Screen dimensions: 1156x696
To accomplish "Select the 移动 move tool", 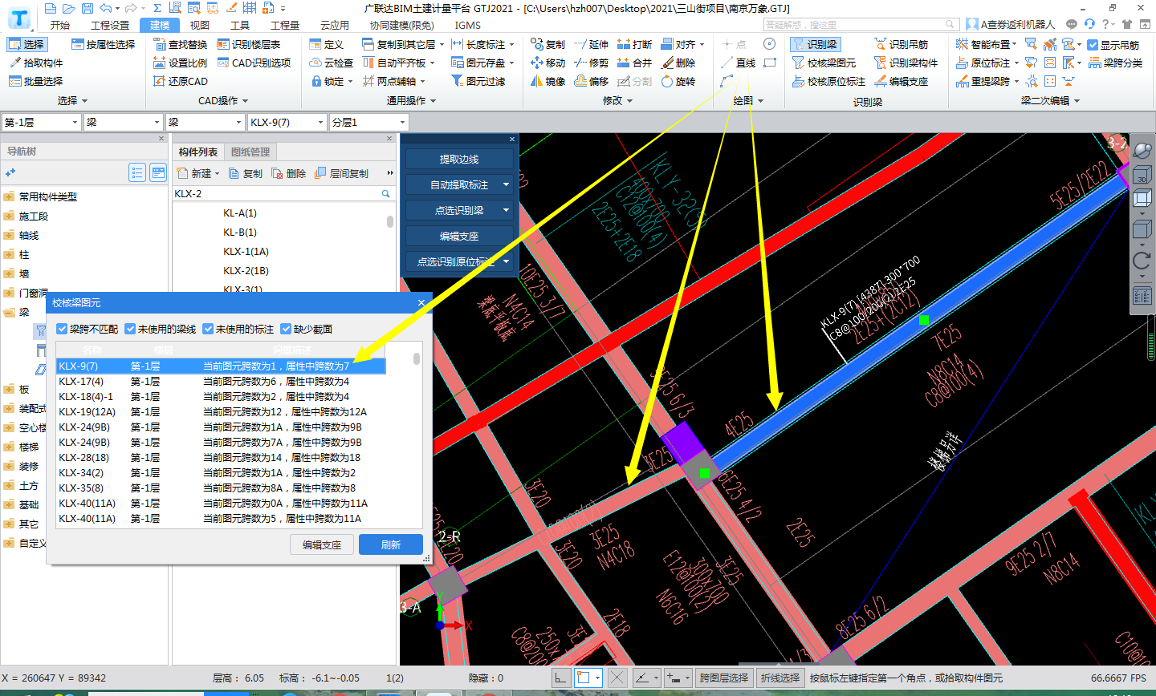I will [547, 63].
